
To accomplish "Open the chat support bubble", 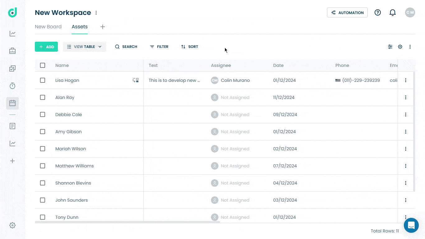I will (411, 225).
